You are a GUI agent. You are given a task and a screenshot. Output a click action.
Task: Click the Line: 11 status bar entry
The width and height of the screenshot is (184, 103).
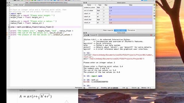[125, 88]
